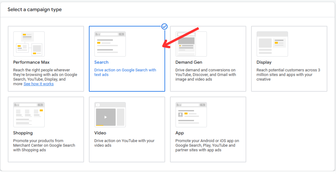This screenshot has height=174, width=336.
Task: Click the Demand Gen campaign illustration
Action: click(191, 44)
